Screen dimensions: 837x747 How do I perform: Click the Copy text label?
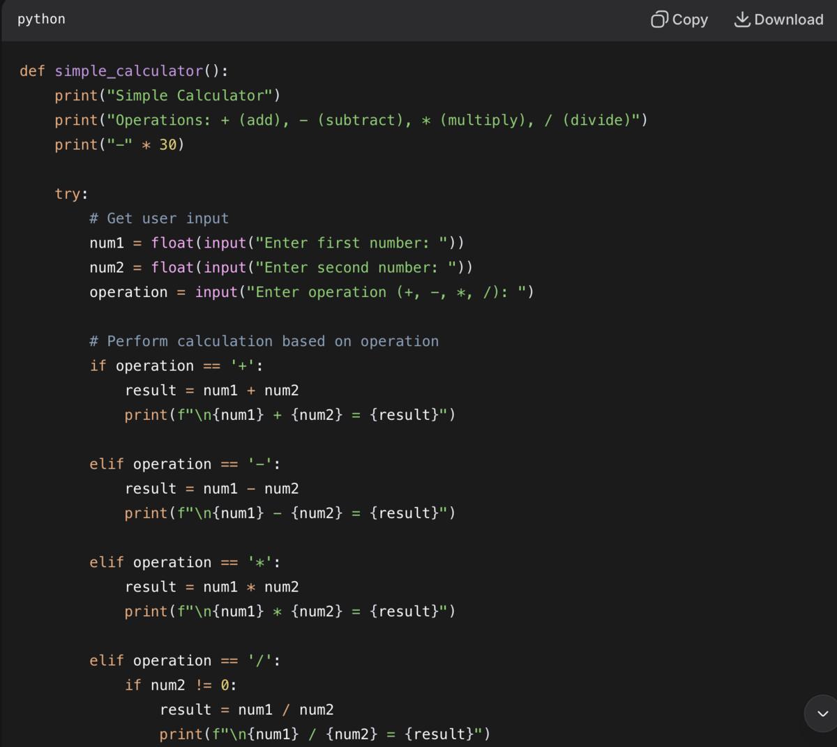690,20
